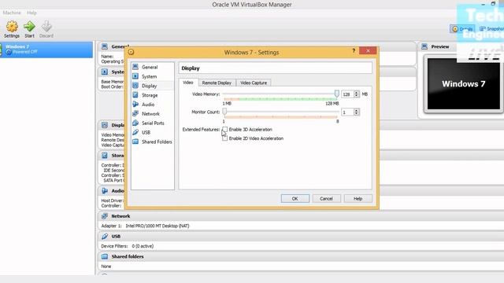The width and height of the screenshot is (504, 283).
Task: Switch to the Video Capture tab
Action: click(x=254, y=83)
